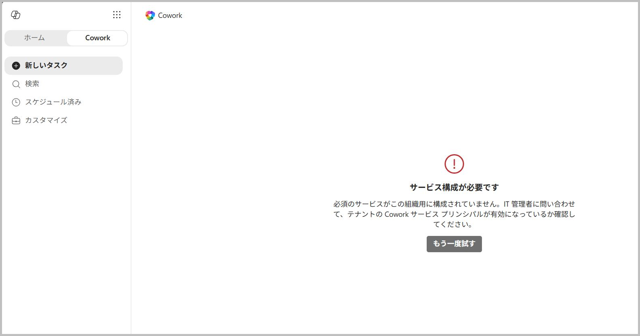This screenshot has width=640, height=336.
Task: Click the colorful Cowork logo in header
Action: pos(150,15)
